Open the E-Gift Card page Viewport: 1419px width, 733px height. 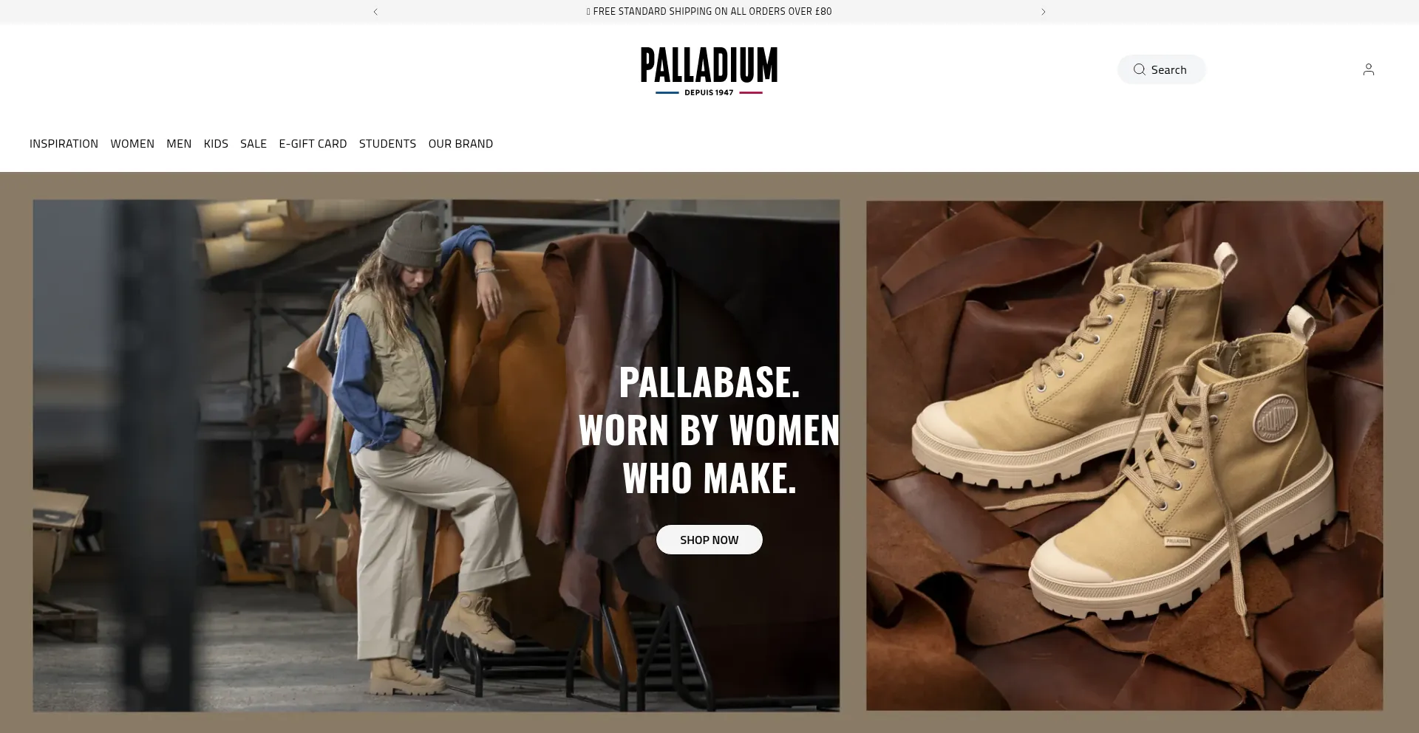coord(313,144)
